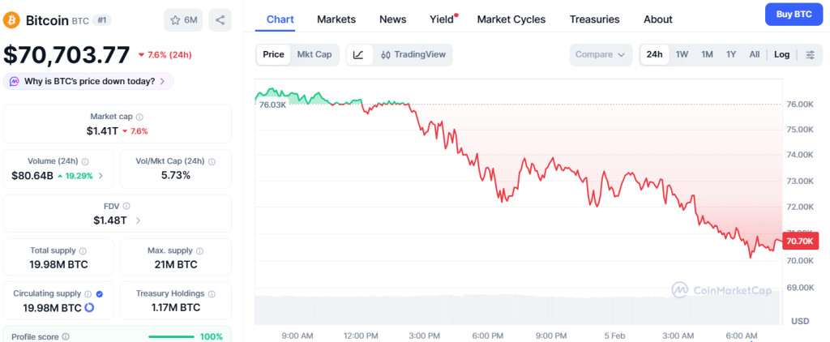Click the Market cap info icon

[139, 117]
